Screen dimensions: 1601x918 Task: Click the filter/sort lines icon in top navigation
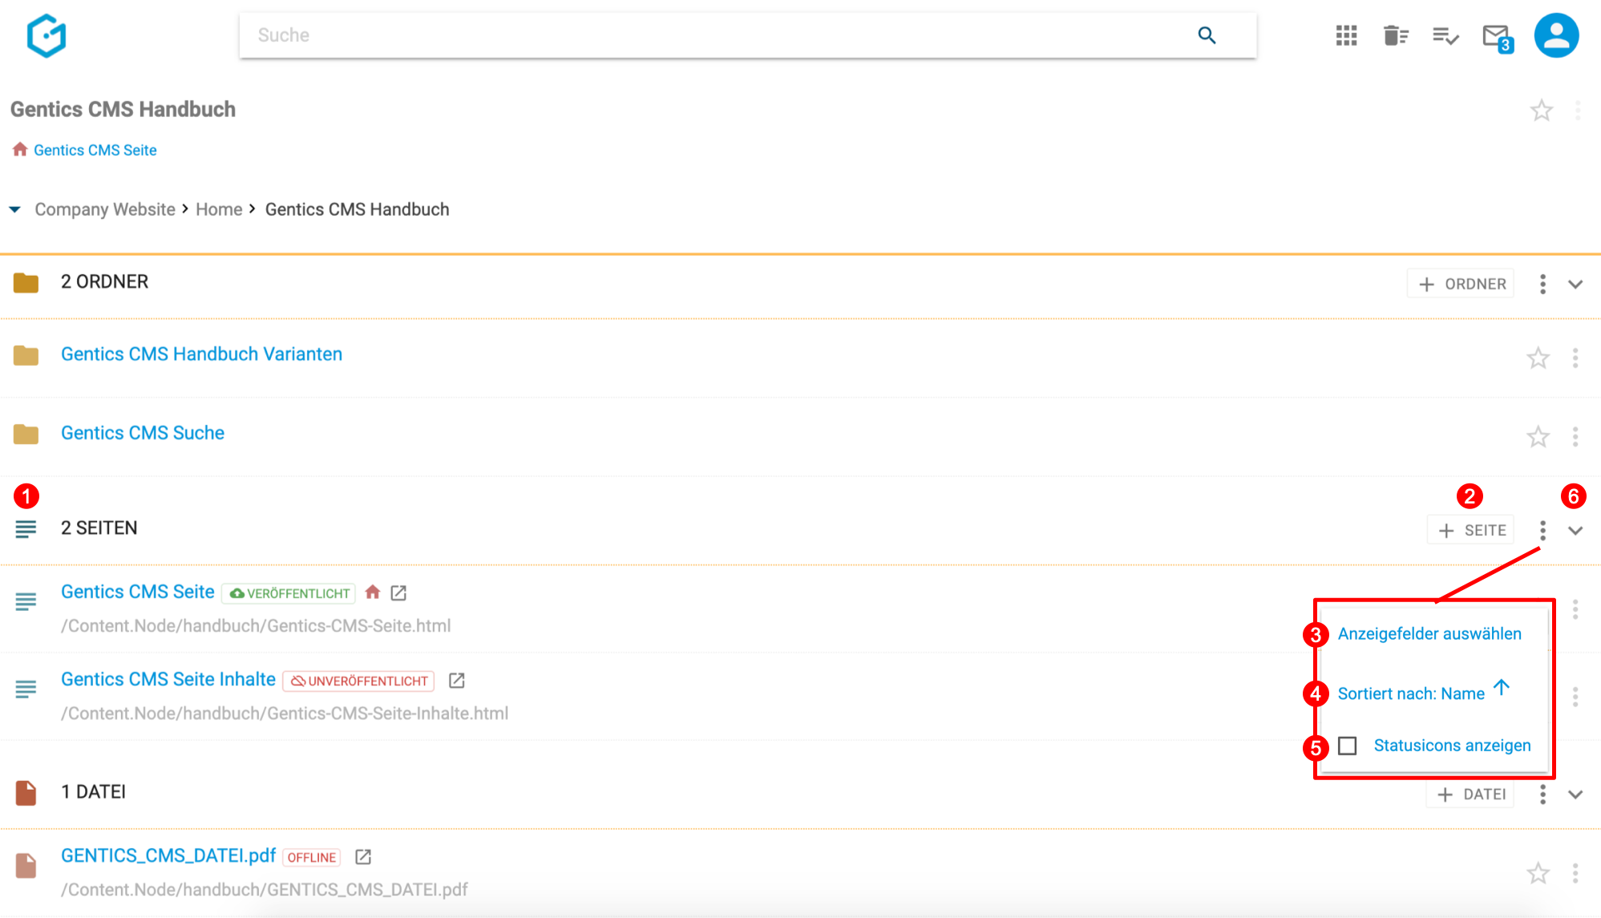point(1446,35)
